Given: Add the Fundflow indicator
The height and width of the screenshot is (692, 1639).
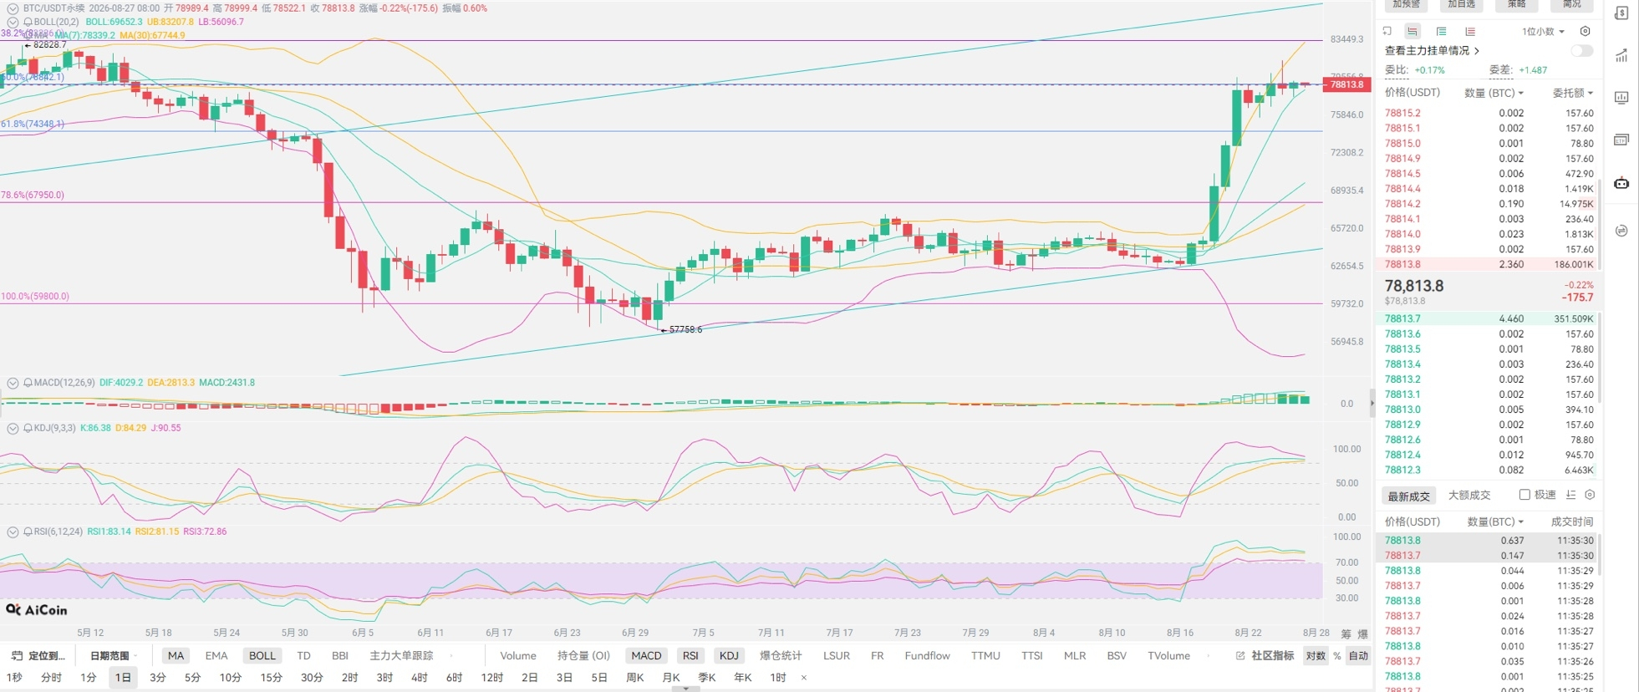Looking at the screenshot, I should click(x=927, y=656).
